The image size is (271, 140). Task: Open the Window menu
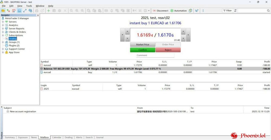click(x=40, y=6)
